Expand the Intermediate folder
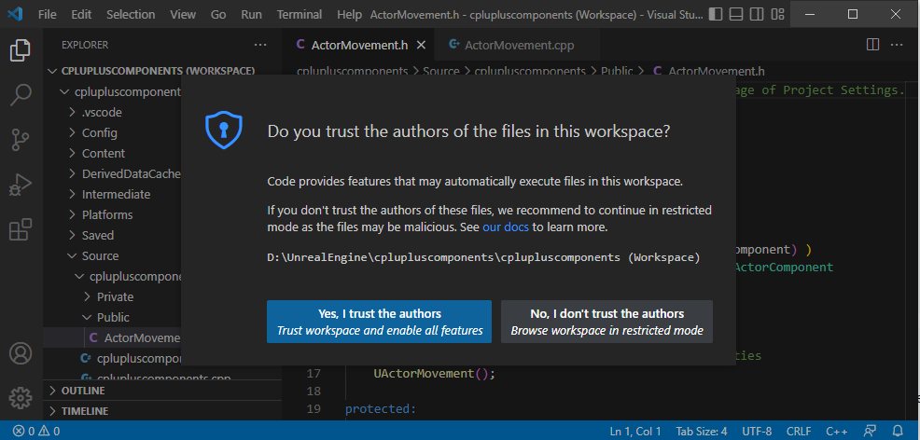This screenshot has height=440, width=920. 116,194
